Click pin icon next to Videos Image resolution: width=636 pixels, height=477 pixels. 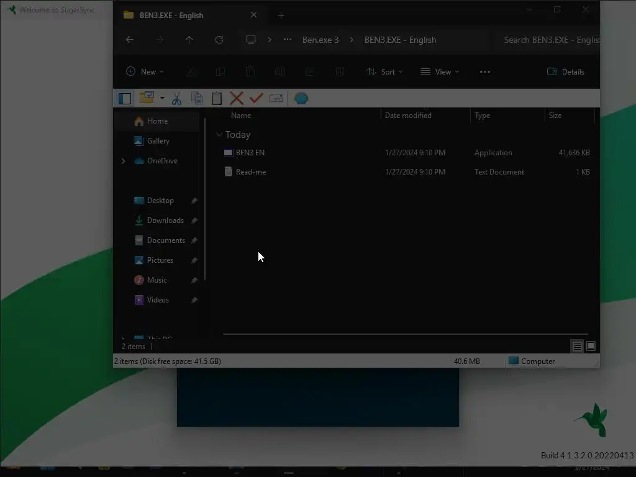194,300
